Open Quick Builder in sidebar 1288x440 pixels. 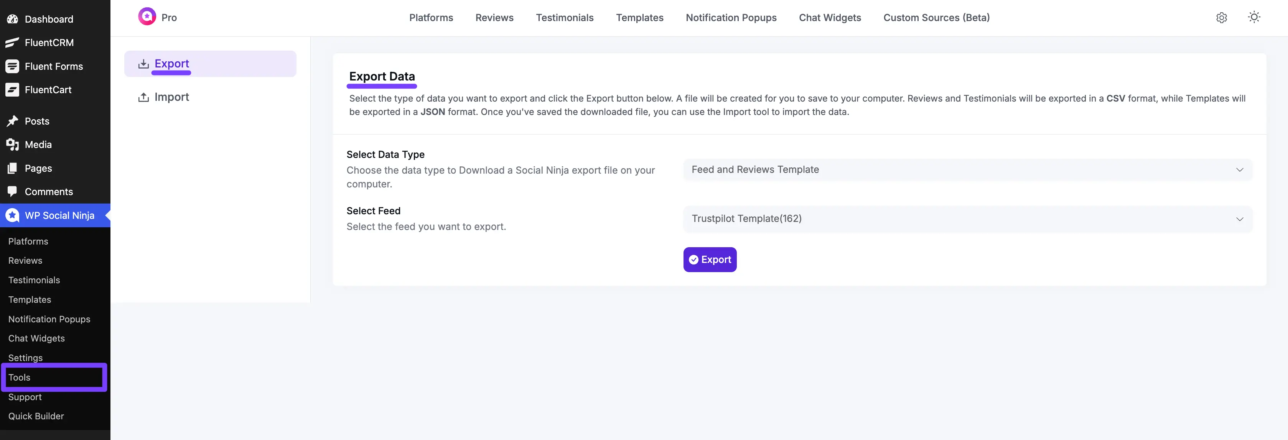tap(36, 416)
